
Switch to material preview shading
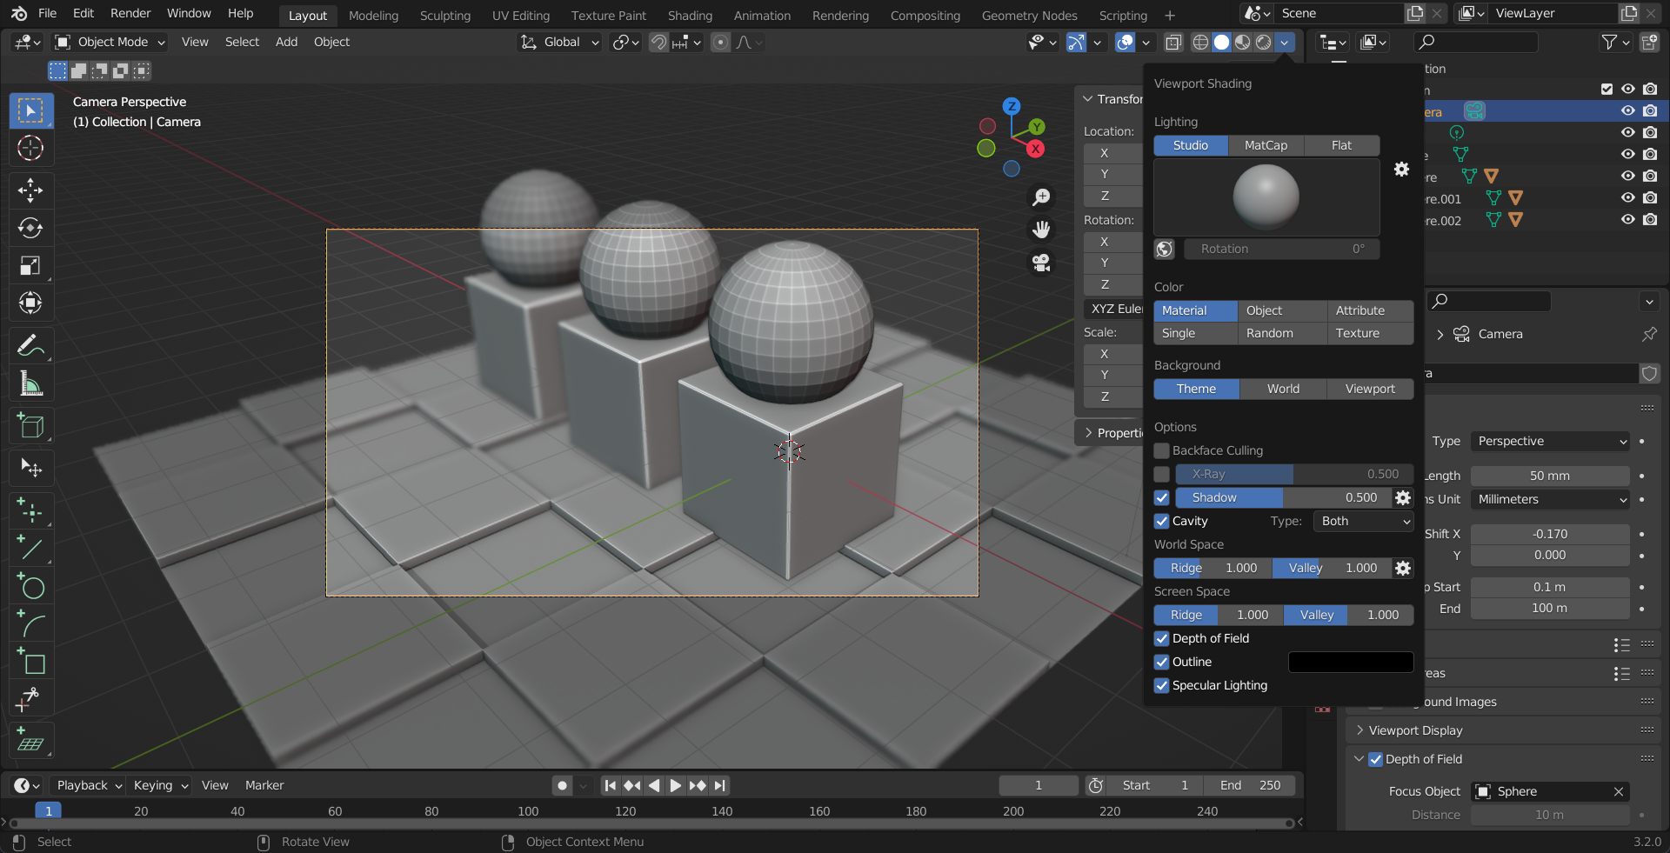pyautogui.click(x=1242, y=43)
